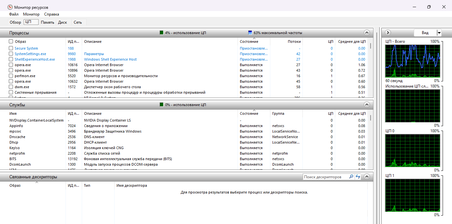452x224 pixels.
Task: Collapse the Процессы section chevron
Action: coord(367,33)
